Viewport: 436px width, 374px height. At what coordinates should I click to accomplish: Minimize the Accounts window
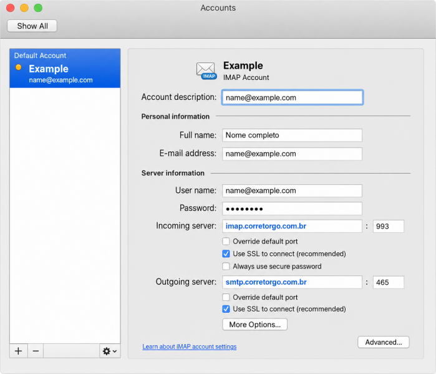[24, 7]
